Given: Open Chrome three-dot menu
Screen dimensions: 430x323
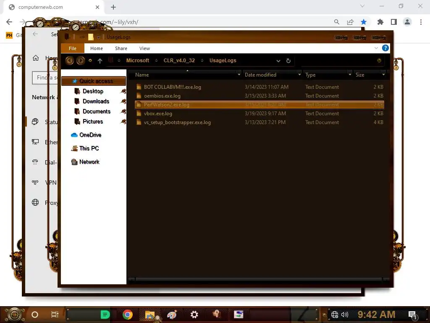Looking at the screenshot, I should 421,22.
